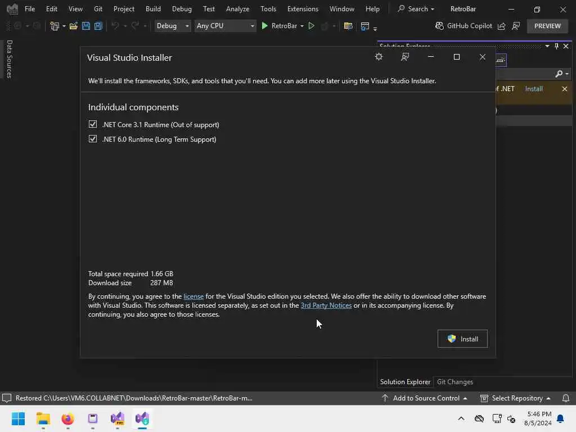Start without debugging outline play icon
The image size is (576, 432).
click(311, 26)
